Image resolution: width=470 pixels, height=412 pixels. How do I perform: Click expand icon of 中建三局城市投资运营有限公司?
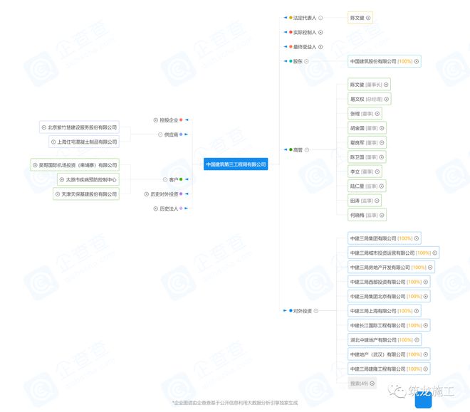tap(434, 253)
